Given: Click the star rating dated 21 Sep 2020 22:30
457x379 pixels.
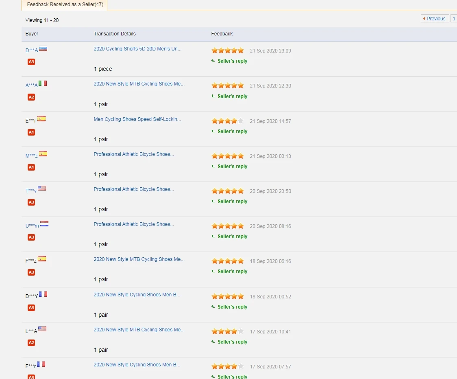Looking at the screenshot, I should [228, 86].
